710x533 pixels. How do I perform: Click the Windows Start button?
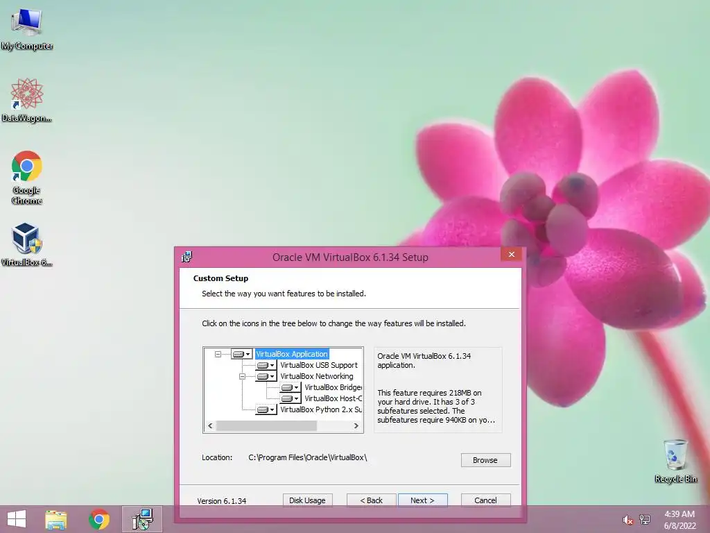click(x=17, y=519)
